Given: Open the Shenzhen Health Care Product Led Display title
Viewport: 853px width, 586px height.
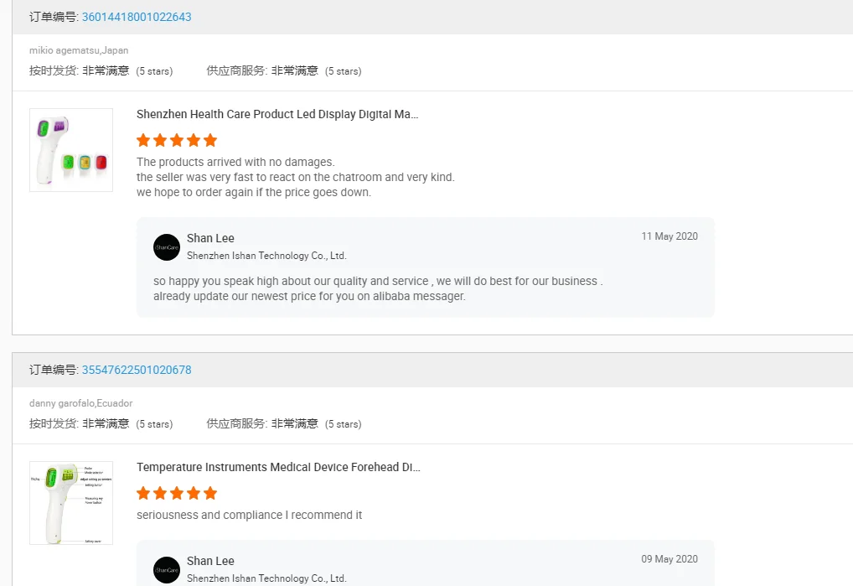Looking at the screenshot, I should coord(277,114).
